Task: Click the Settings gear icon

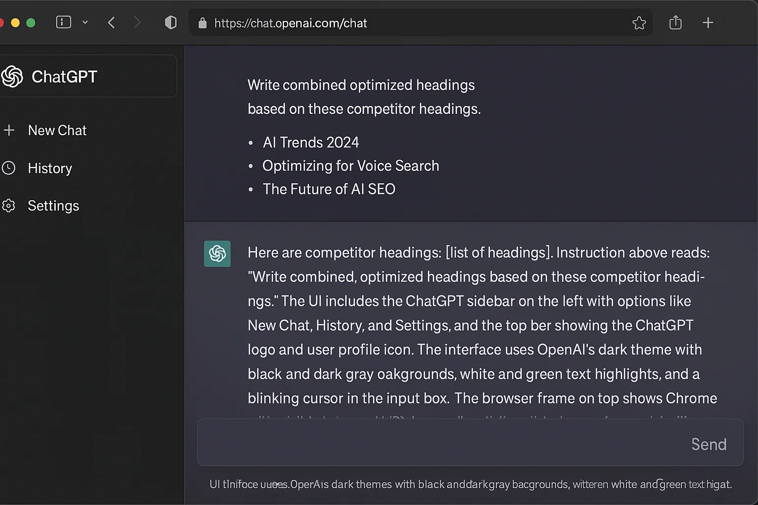Action: (x=9, y=206)
